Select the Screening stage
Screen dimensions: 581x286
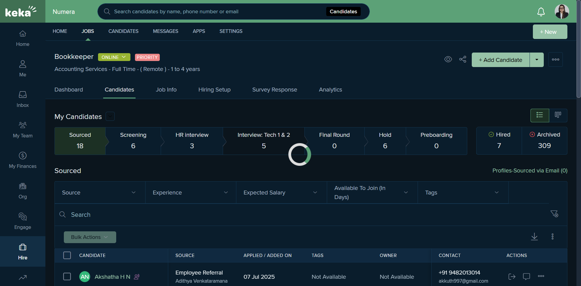tap(133, 141)
